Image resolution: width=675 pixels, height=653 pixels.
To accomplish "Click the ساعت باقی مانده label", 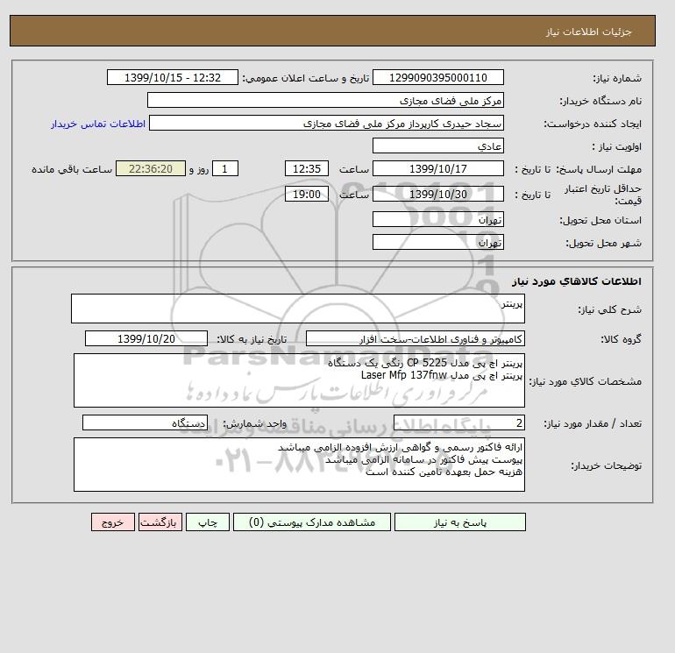I will point(72,169).
